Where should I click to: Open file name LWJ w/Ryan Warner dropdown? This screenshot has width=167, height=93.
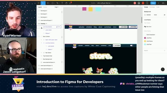104,3
